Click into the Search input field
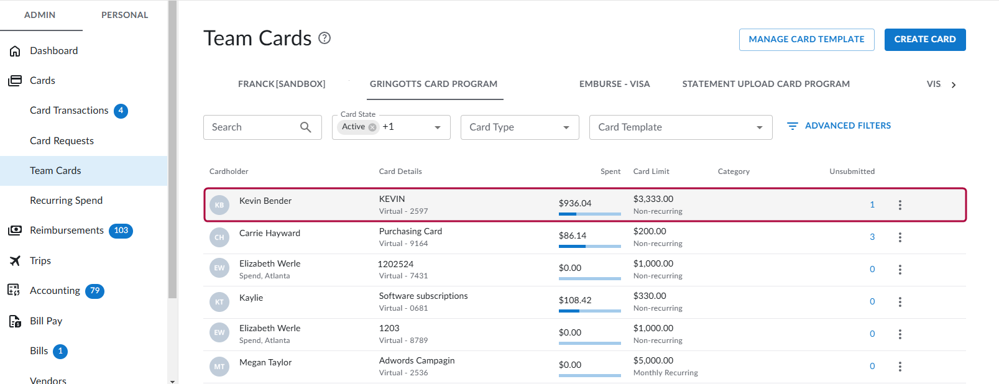This screenshot has width=999, height=384. [x=252, y=127]
